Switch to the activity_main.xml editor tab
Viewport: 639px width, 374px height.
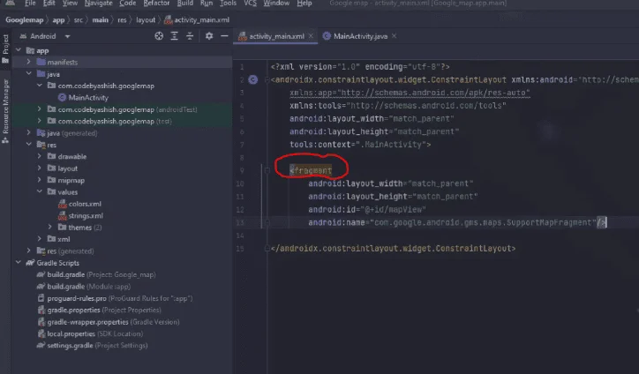(276, 36)
